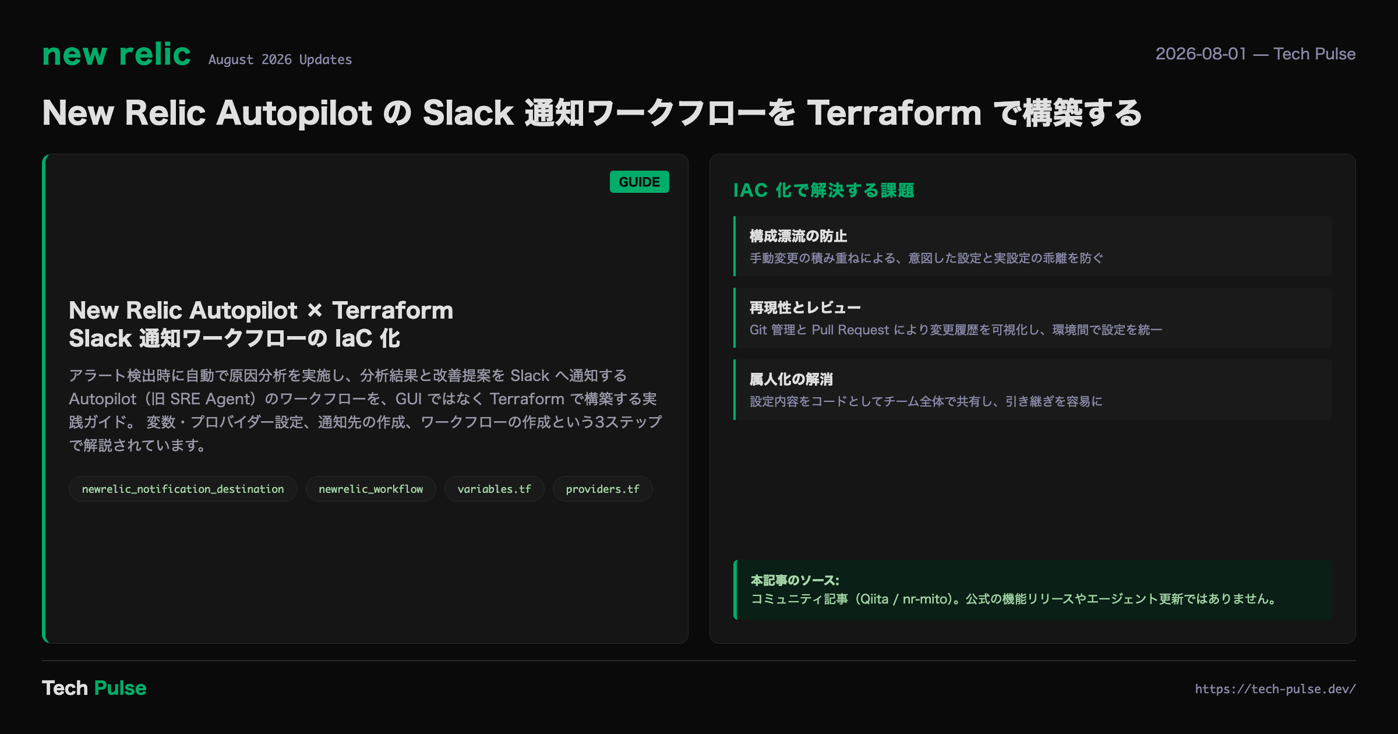The image size is (1398, 734).
Task: Click the '構成漂流の防止' item title
Action: (798, 236)
